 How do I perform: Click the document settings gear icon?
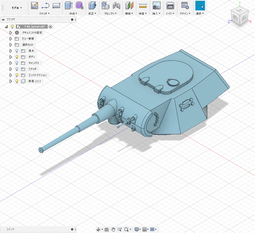coord(17,33)
